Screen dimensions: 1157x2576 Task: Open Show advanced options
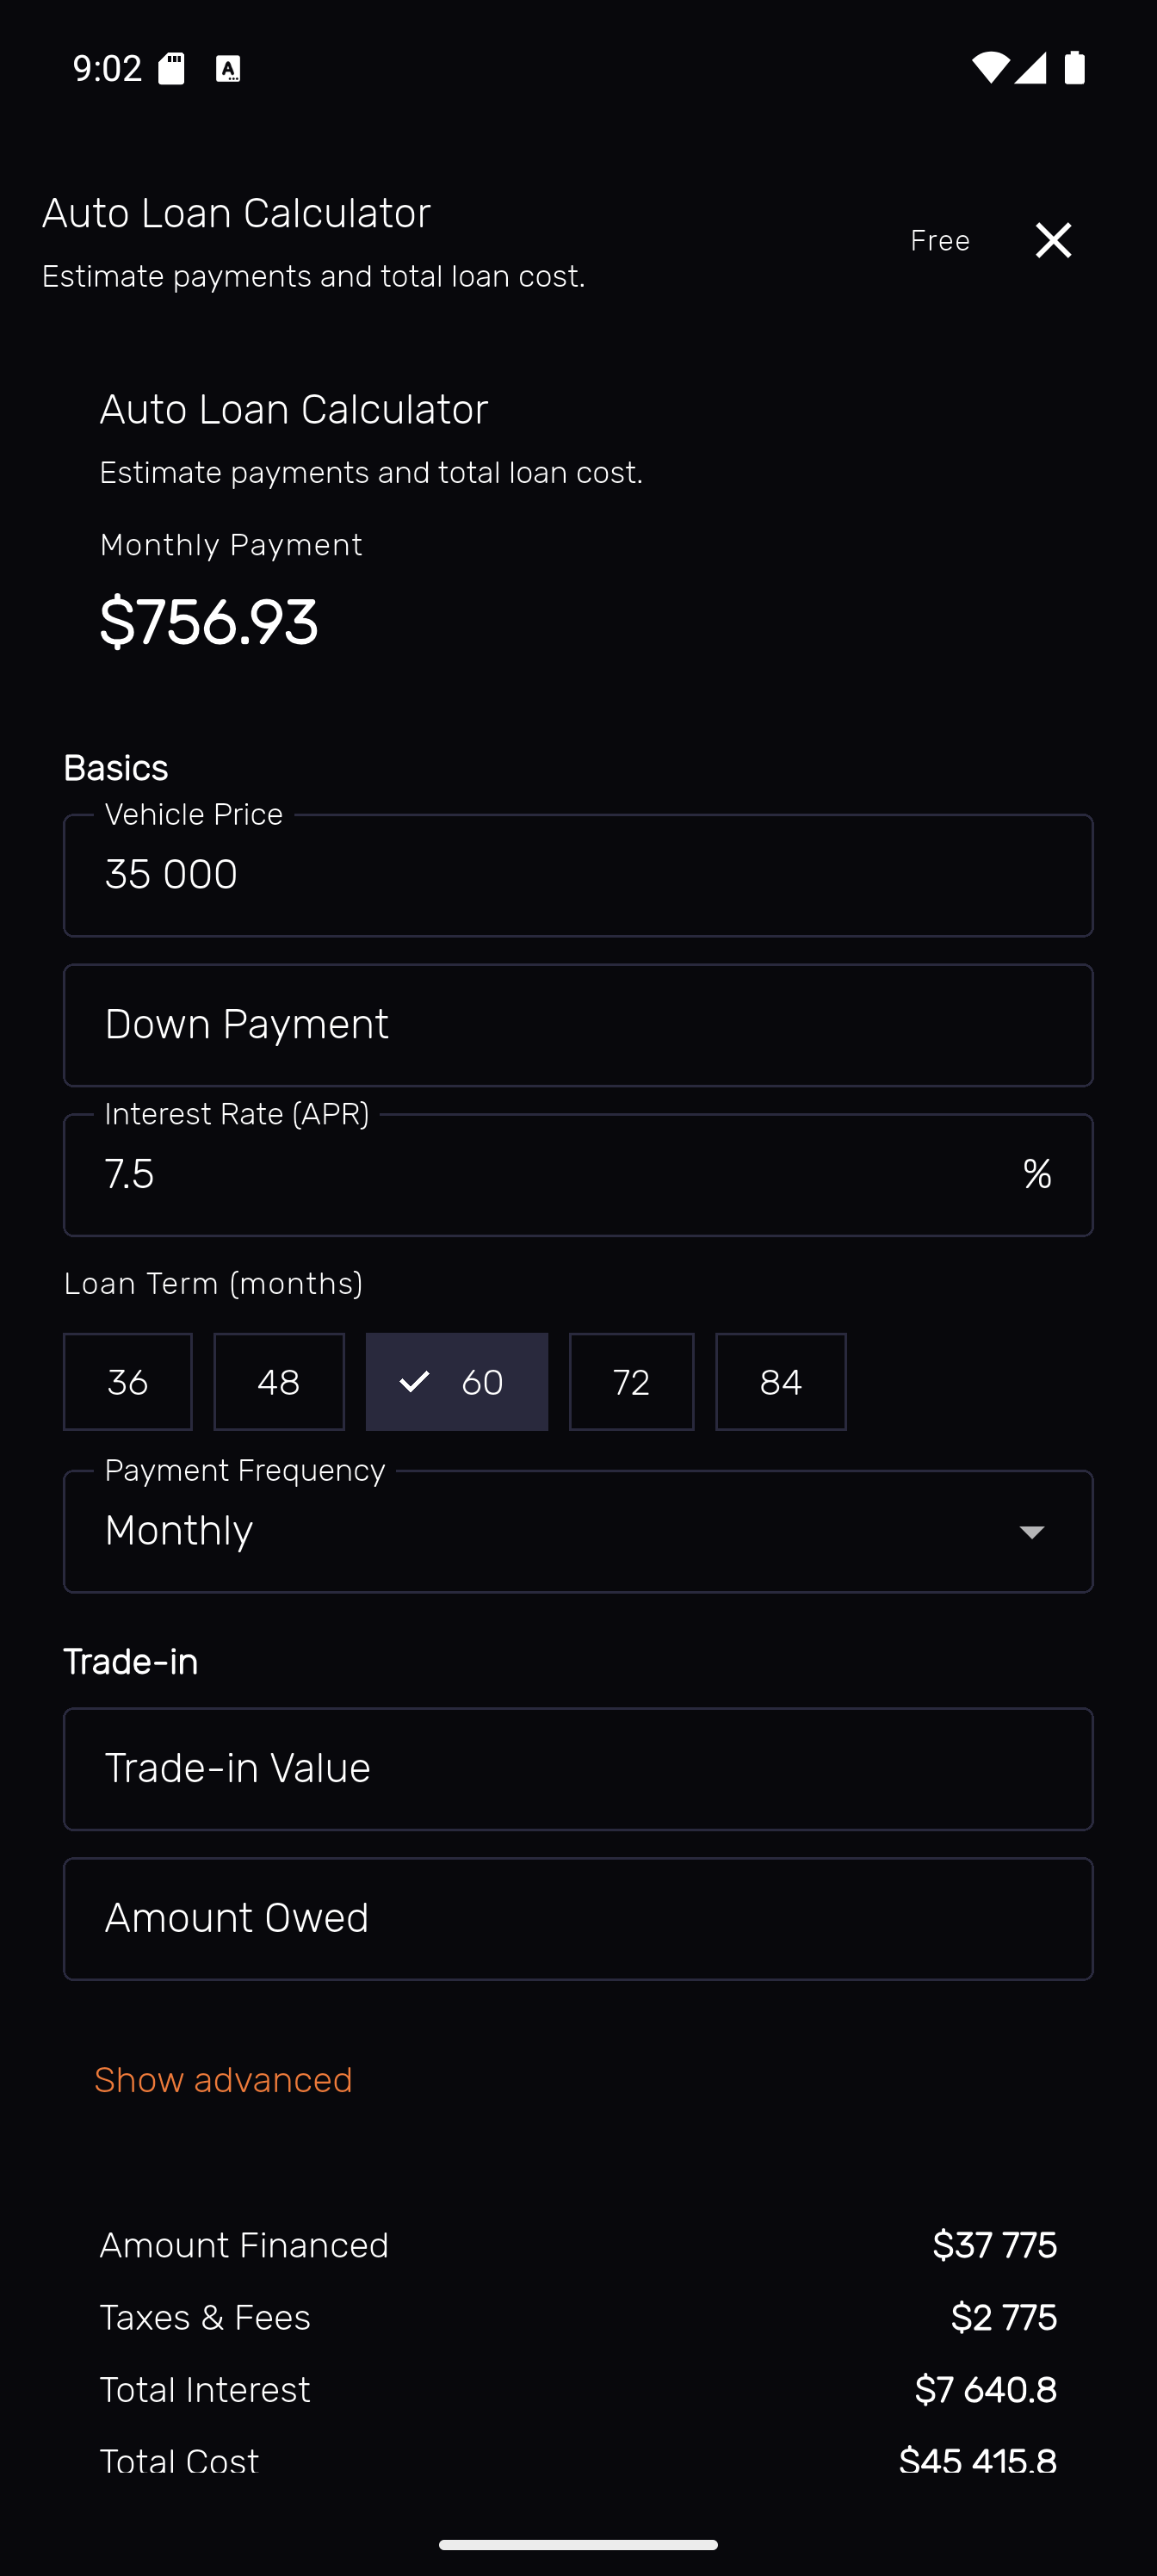[222, 2079]
